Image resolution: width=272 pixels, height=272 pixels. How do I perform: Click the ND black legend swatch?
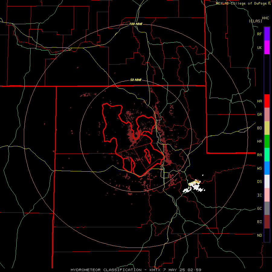267,235
